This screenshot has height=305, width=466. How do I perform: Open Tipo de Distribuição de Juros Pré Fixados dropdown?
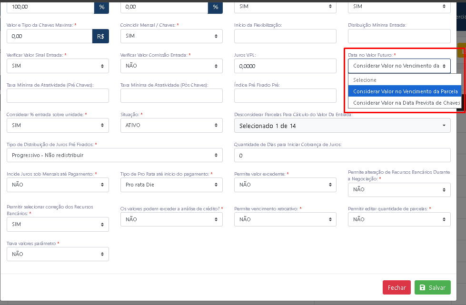[x=115, y=155]
